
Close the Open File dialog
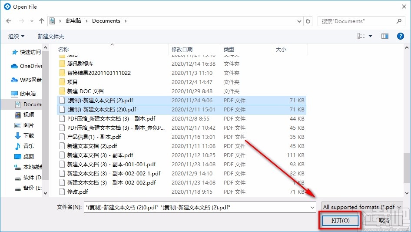coord(404,7)
